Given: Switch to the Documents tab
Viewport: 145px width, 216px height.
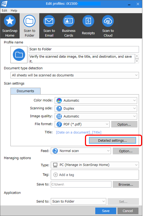Looking at the screenshot, I should click(25, 91).
